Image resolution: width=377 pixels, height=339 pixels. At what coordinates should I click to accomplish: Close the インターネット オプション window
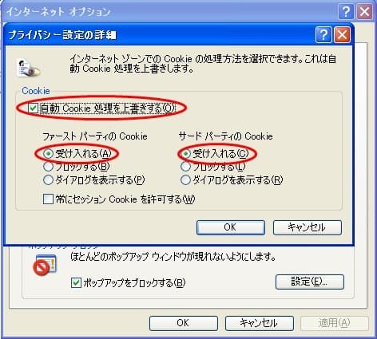click(x=364, y=12)
